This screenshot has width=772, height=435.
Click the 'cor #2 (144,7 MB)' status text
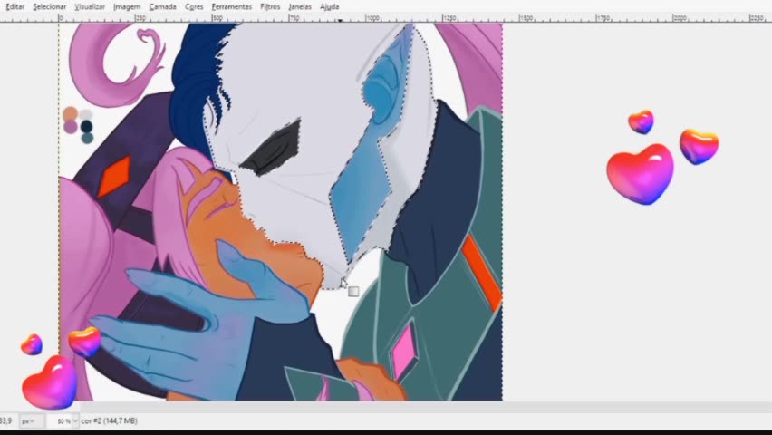click(110, 421)
